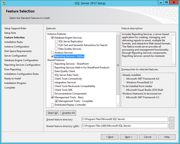Proceed with the Next button
The image size is (180, 144).
tap(129, 137)
